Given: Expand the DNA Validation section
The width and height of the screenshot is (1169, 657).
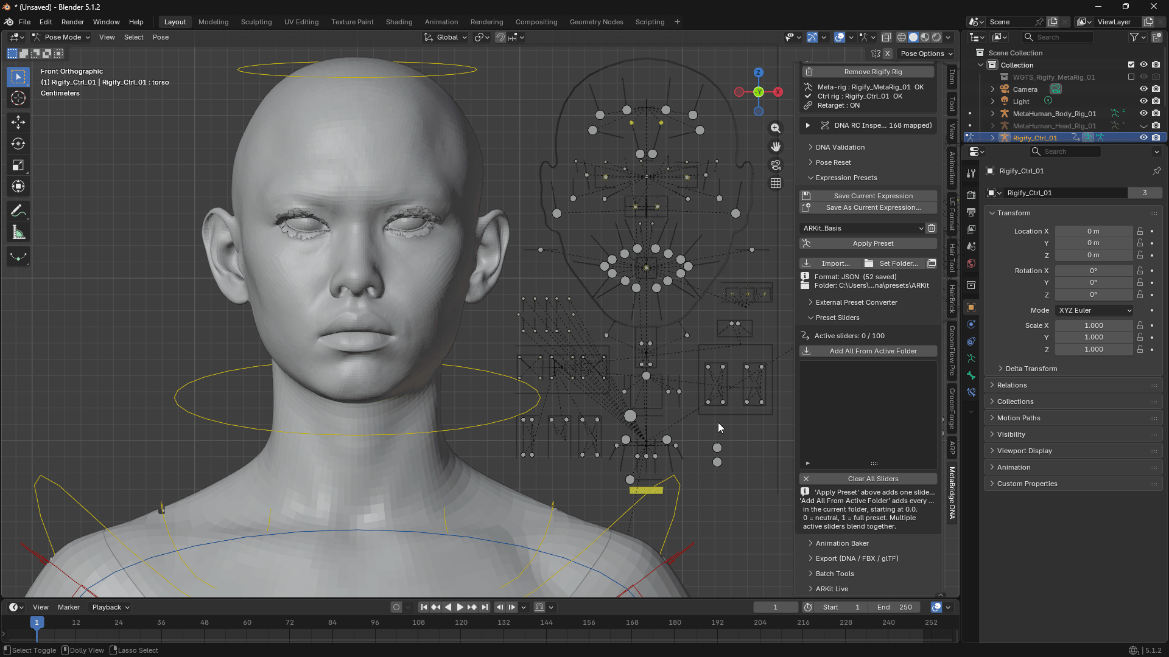Looking at the screenshot, I should click(840, 147).
